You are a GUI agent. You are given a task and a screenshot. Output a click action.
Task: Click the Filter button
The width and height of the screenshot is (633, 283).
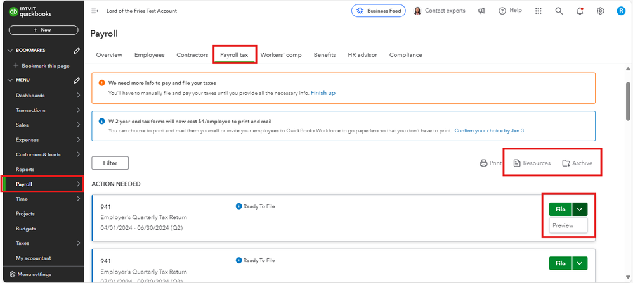(110, 163)
